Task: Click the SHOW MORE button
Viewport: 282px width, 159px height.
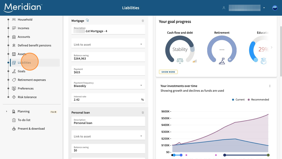Action: pyautogui.click(x=168, y=72)
